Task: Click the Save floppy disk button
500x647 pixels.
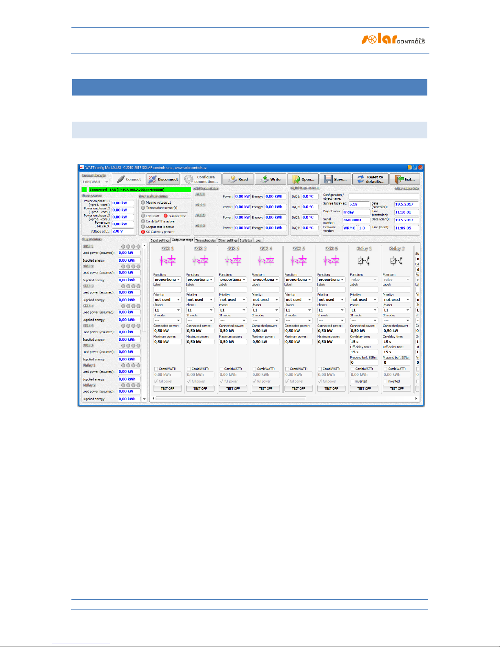Action: 336,179
